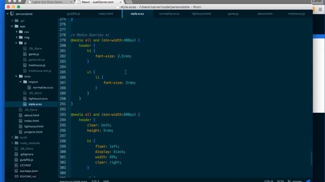Click the index.html file icon in tree

tap(20, 121)
